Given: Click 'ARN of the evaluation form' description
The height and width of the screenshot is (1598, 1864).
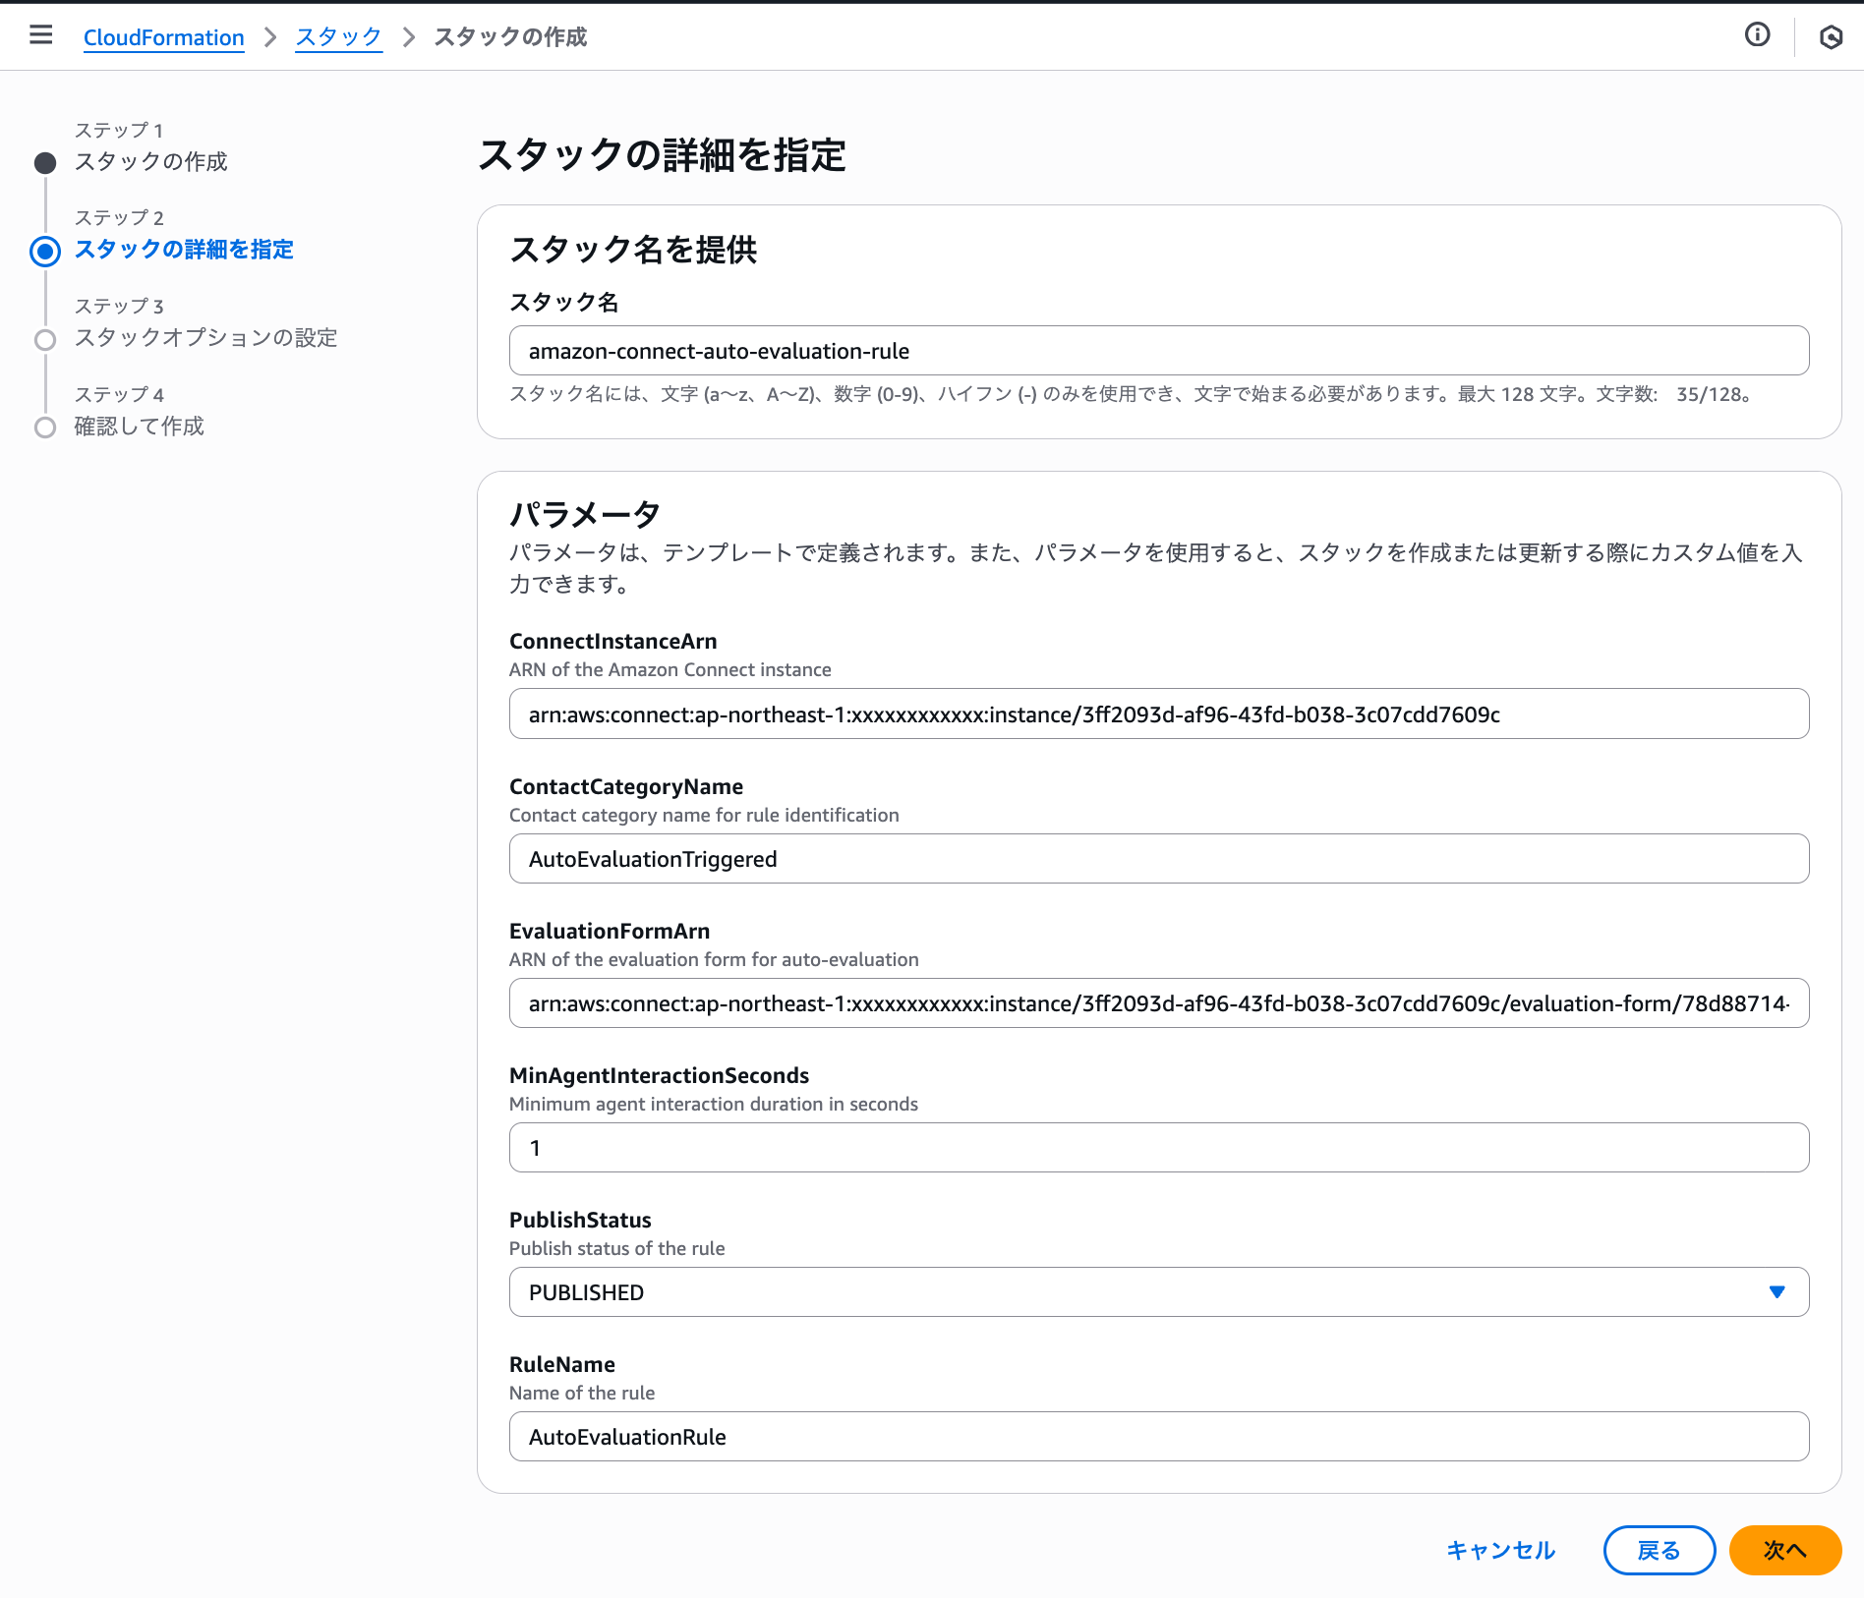Looking at the screenshot, I should 714,960.
